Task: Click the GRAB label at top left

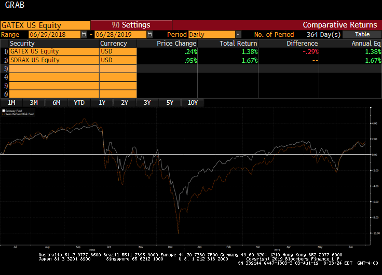Action: (15, 5)
